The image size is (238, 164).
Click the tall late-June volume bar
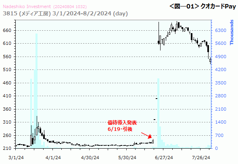[158, 113]
